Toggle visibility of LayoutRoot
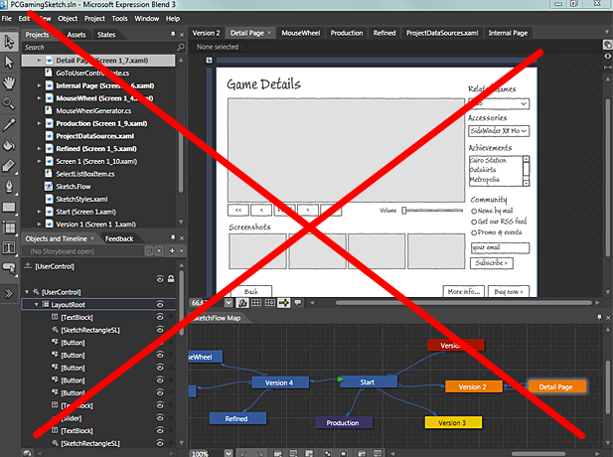This screenshot has height=457, width=613. pos(160,304)
